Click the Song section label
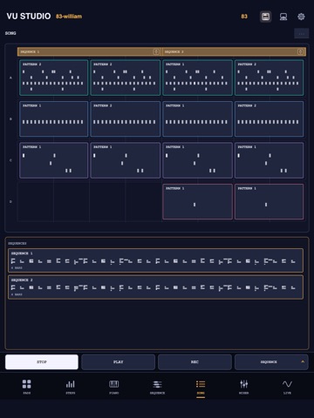This screenshot has width=314, height=418. coord(10,33)
